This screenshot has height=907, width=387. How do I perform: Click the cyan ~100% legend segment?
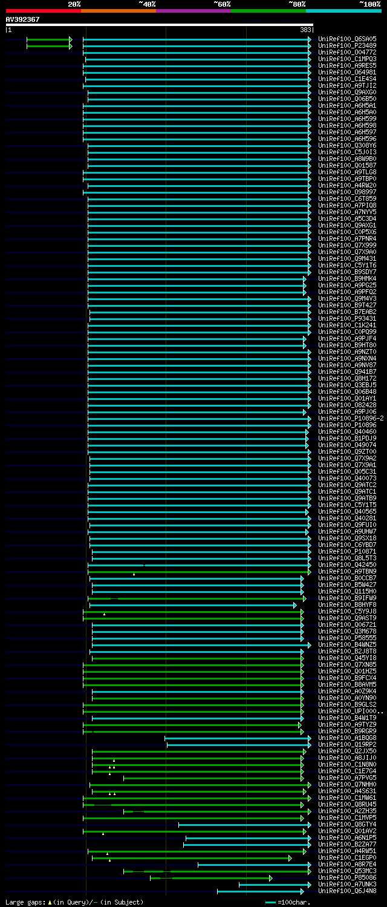coord(343,11)
